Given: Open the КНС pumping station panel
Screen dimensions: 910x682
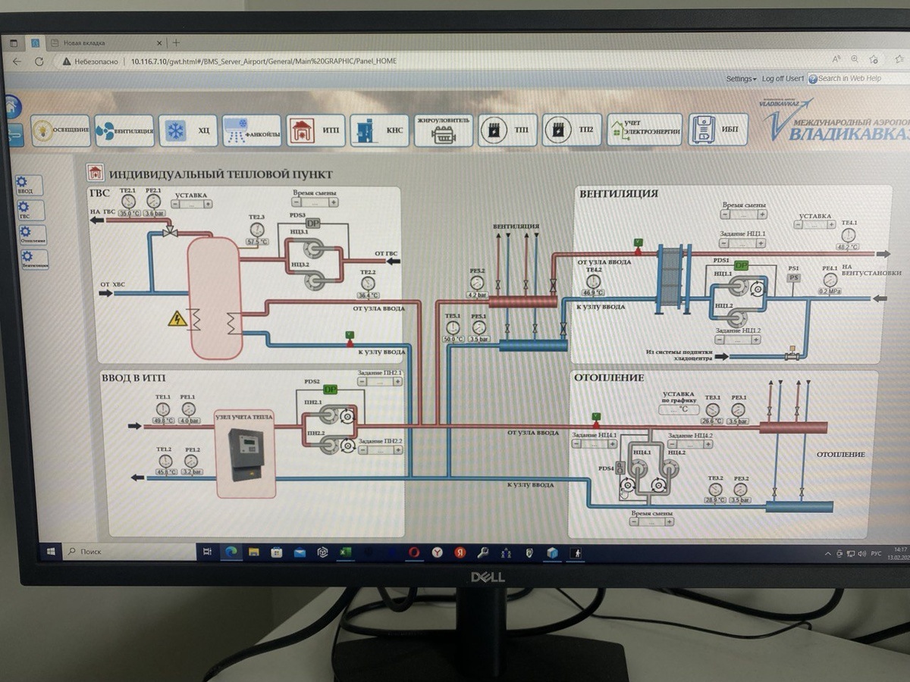Looking at the screenshot, I should click(379, 130).
